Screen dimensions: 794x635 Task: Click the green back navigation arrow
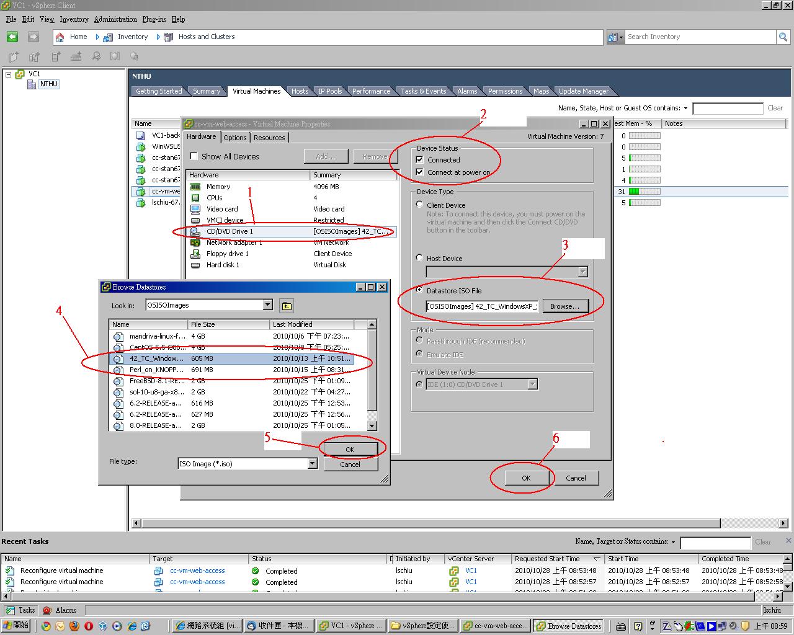tap(12, 37)
